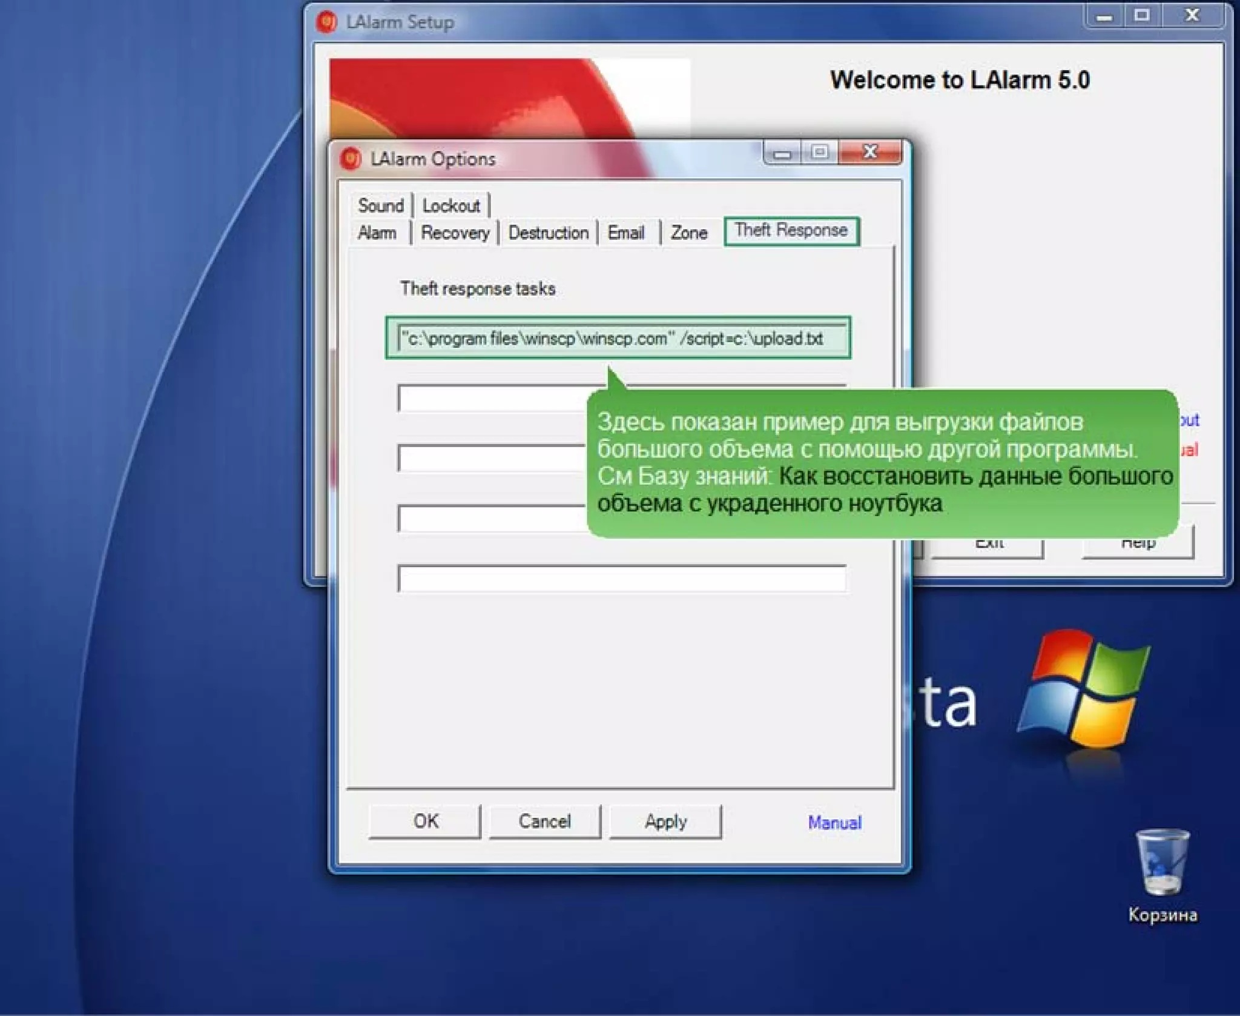Select the Alarm tab
Image resolution: width=1240 pixels, height=1016 pixels.
point(377,233)
